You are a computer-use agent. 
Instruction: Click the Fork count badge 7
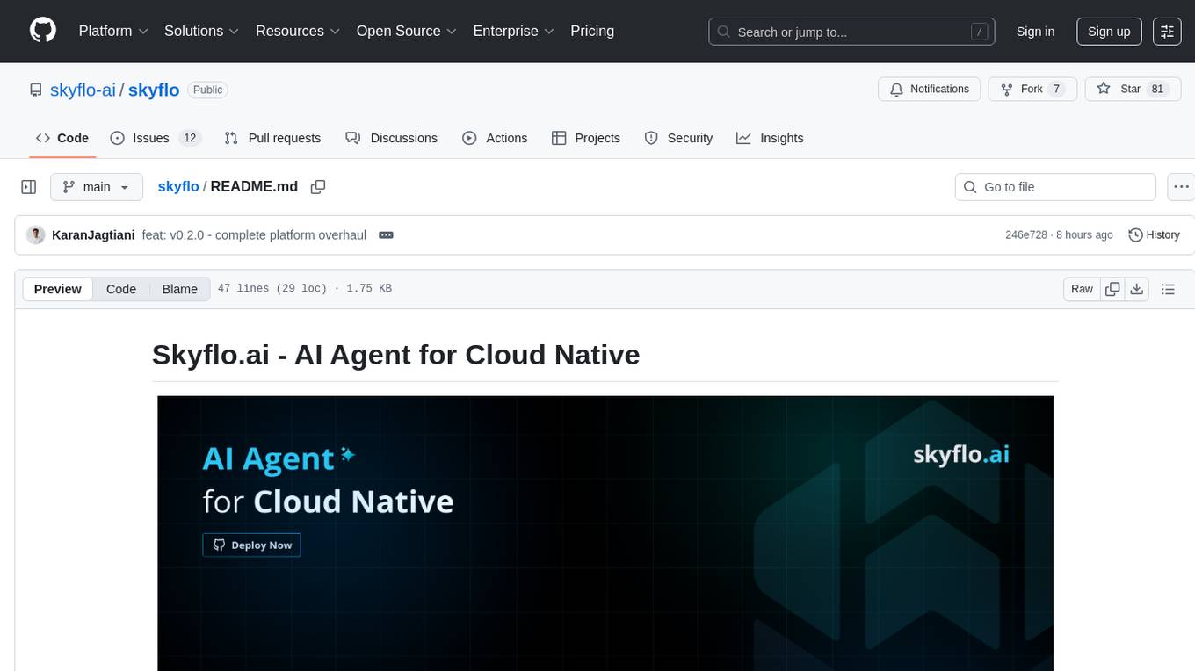pos(1057,89)
